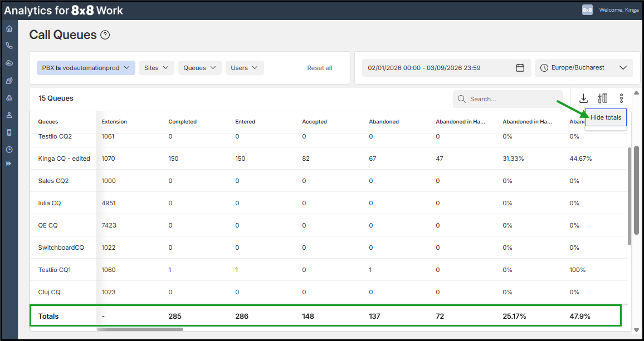
Task: Click the mobile device sidebar icon
Action: click(9, 132)
